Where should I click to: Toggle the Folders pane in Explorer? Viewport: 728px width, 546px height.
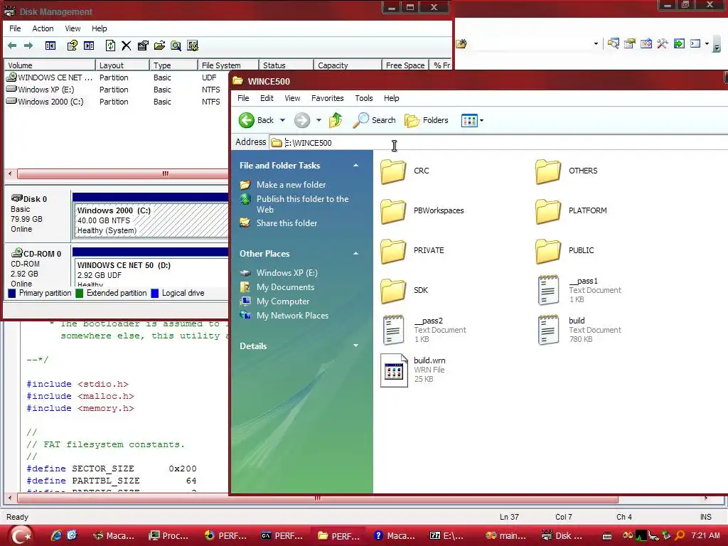pyautogui.click(x=427, y=120)
